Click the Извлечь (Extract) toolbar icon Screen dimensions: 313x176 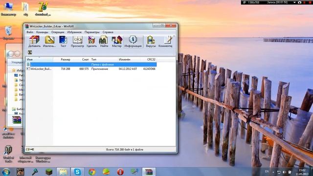pos(49,42)
